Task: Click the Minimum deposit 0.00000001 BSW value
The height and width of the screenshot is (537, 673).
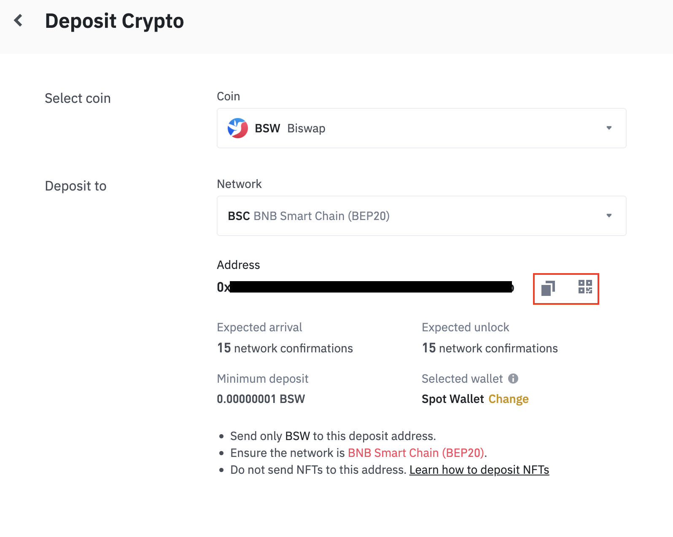Action: (x=261, y=399)
